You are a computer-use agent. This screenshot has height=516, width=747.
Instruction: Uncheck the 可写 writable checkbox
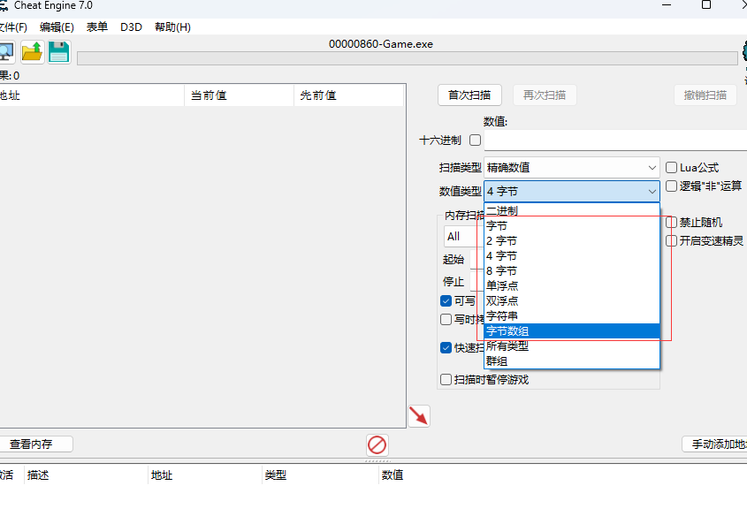(446, 300)
